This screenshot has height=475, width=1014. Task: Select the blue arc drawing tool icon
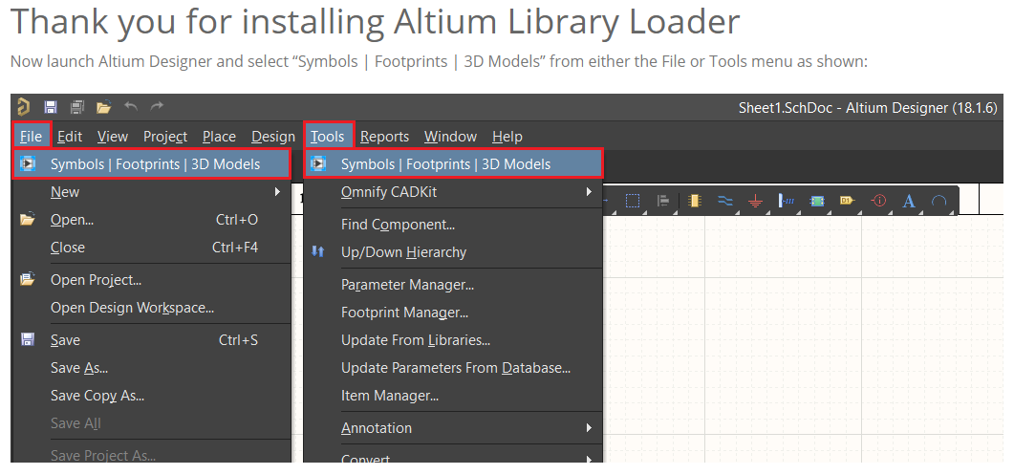click(x=938, y=201)
